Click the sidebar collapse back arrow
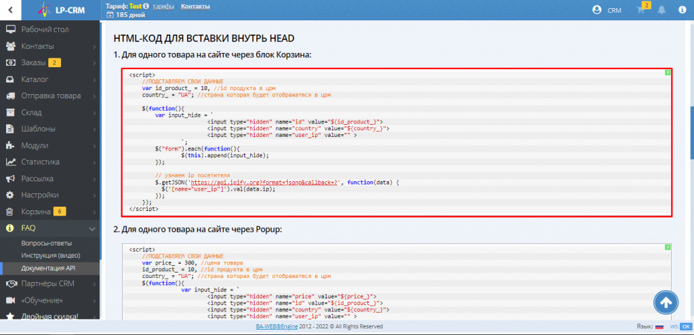Viewport: 694px width, 335px height. click(10, 9)
